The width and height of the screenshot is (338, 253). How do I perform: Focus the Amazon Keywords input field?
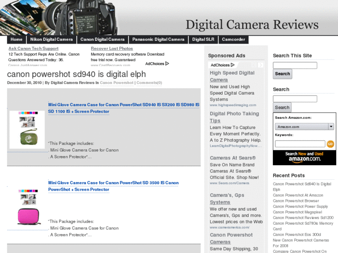pyautogui.click(x=300, y=144)
